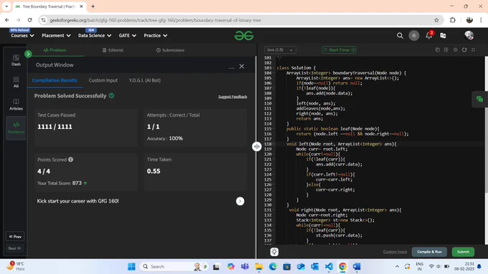Collapse the code fold arrow at line 104
Image resolution: width=488 pixels, height=274 pixels.
click(274, 73)
